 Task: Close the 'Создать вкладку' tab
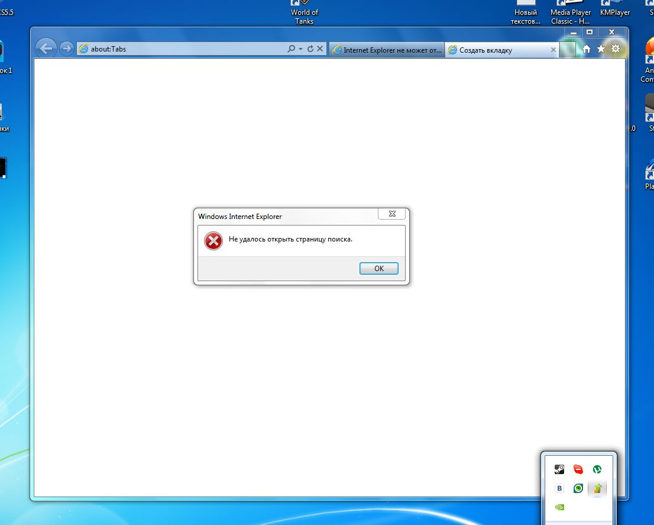553,50
